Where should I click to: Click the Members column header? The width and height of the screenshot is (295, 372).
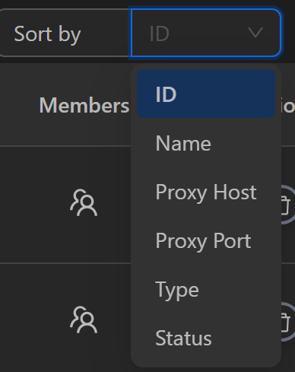click(x=84, y=105)
